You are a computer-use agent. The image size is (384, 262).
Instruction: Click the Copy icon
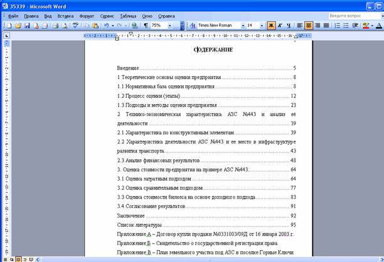coord(87,26)
